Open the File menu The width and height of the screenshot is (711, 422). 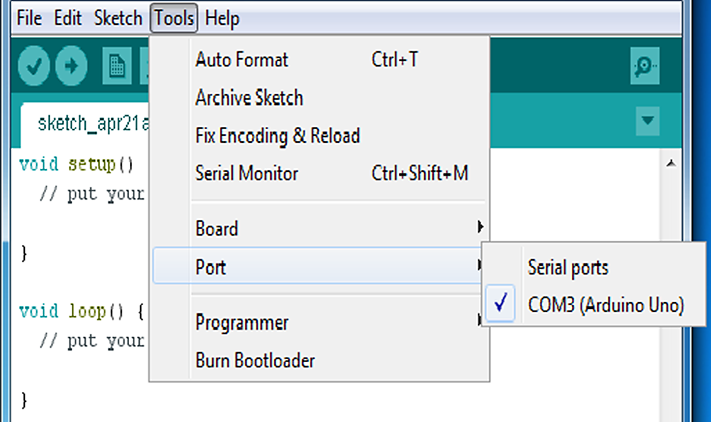point(29,18)
